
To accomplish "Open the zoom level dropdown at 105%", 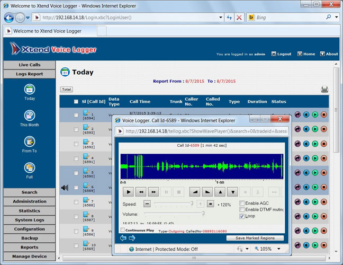I will (278, 249).
